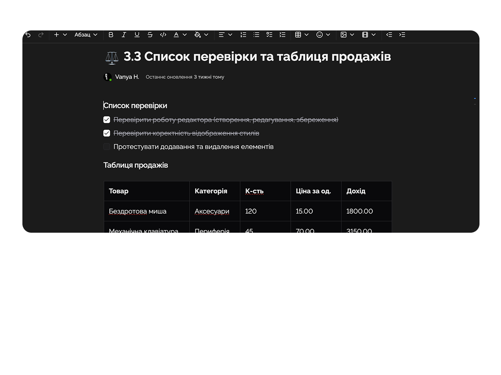Insert inline code formatting
Screen dimensions: 501x375
tap(163, 34)
